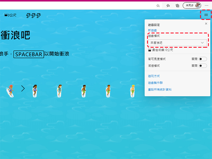Viewport: 212px width, 159px height.
Task: Open the browser three-dots menu
Action: [206, 6]
